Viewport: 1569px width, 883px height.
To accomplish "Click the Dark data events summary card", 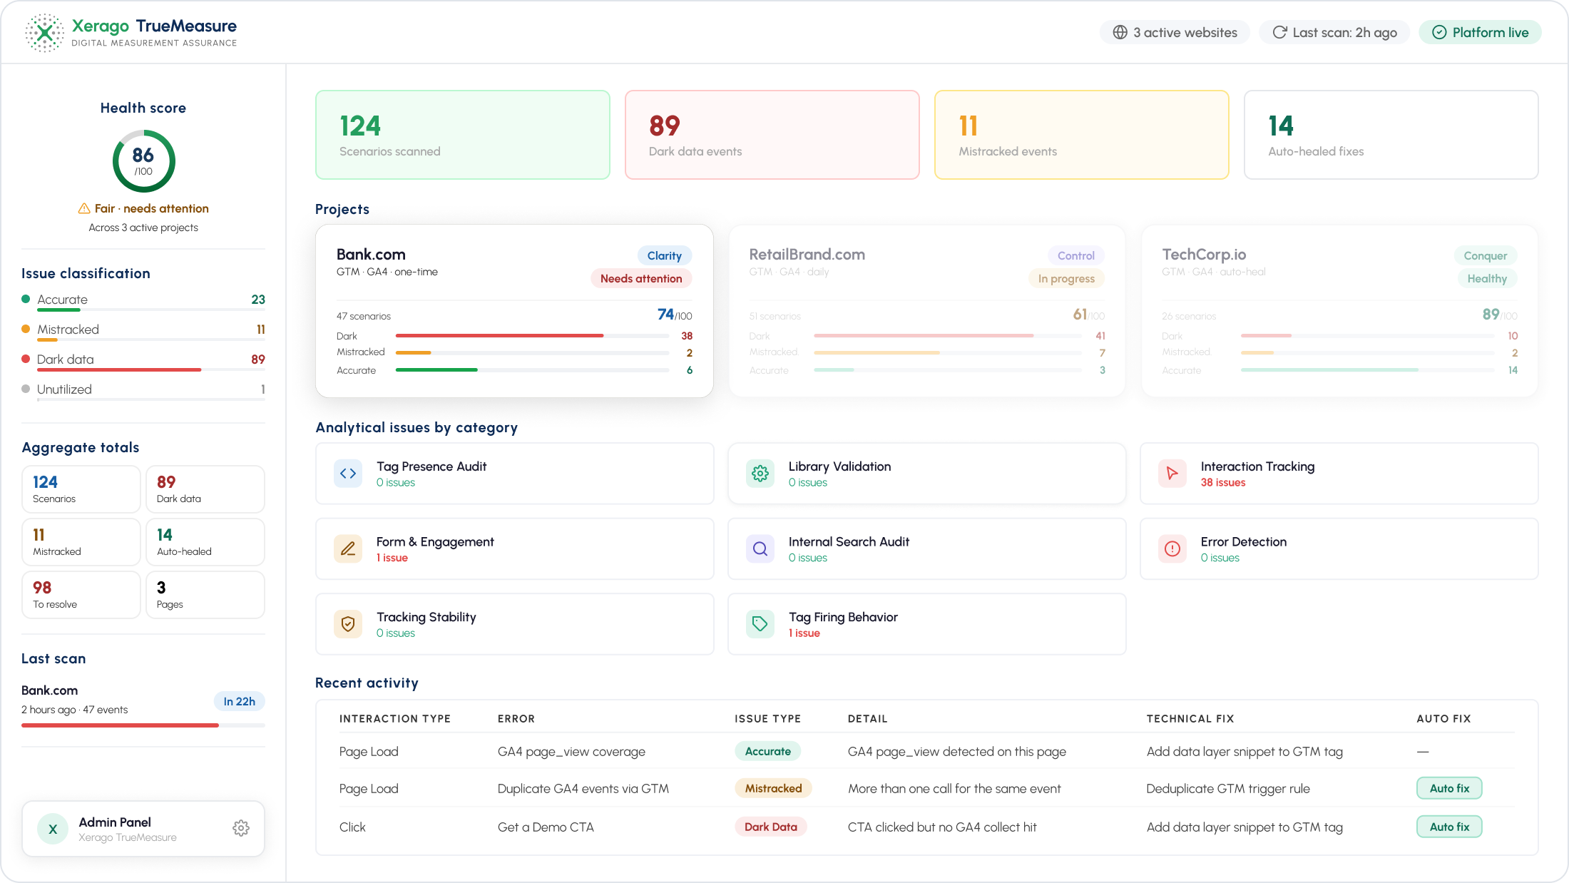I will tap(772, 135).
